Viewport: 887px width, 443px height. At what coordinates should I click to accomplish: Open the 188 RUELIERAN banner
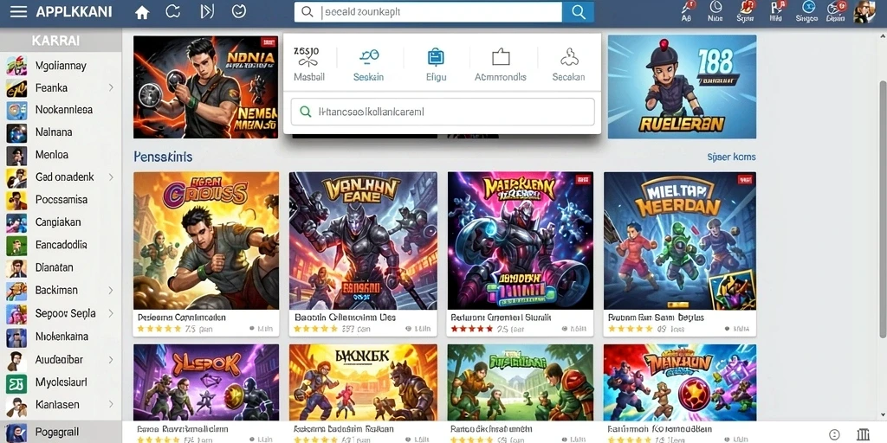point(682,87)
